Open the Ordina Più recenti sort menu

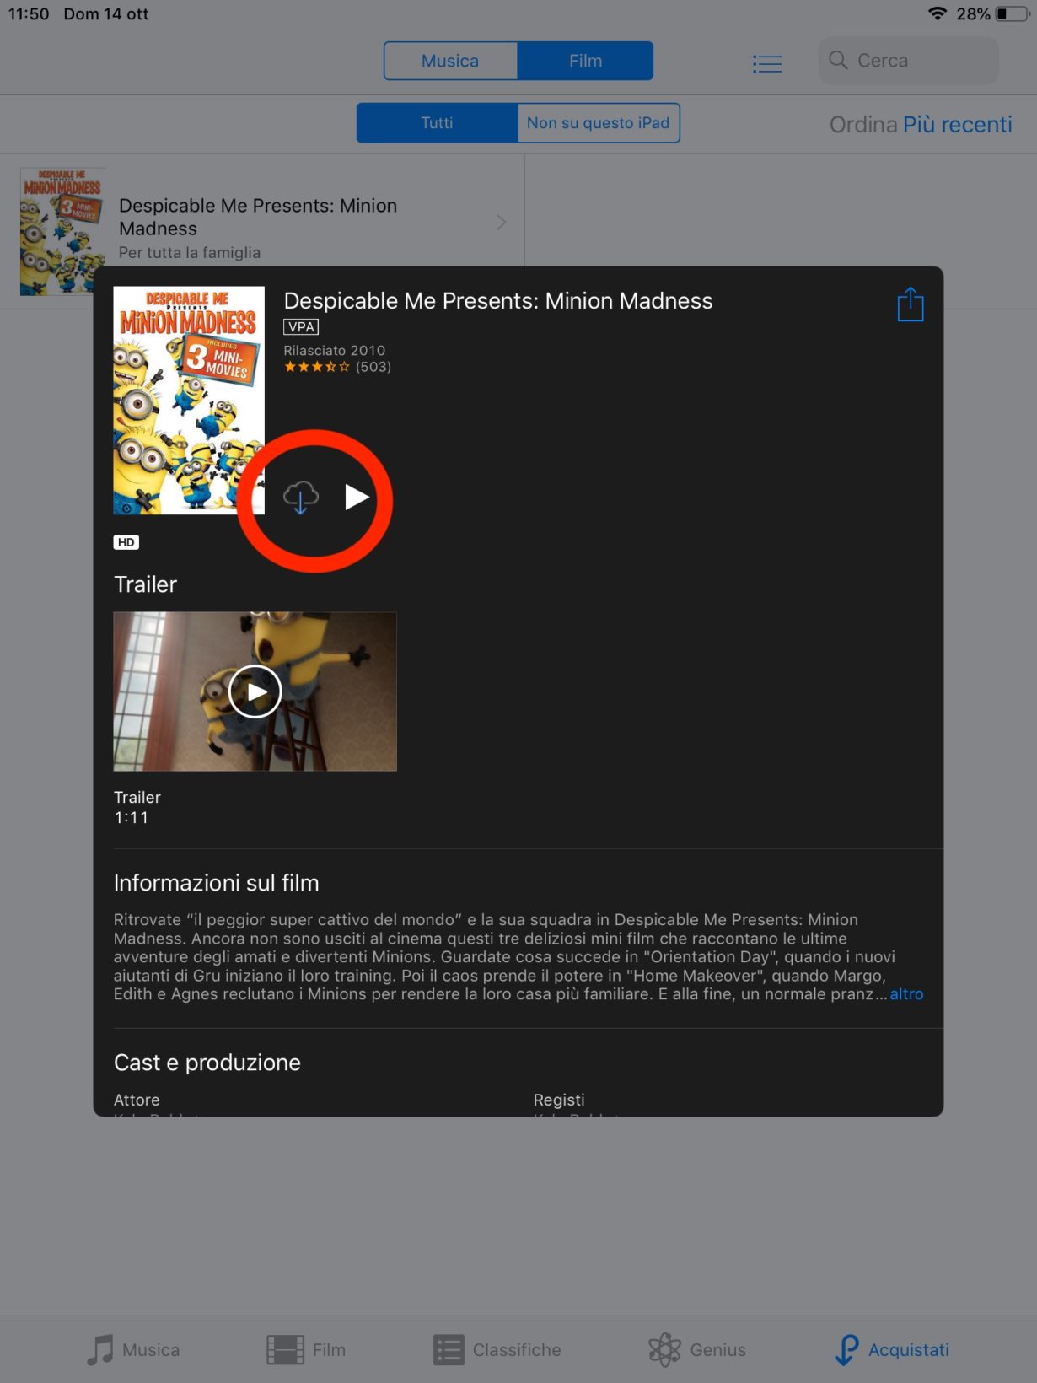point(921,125)
